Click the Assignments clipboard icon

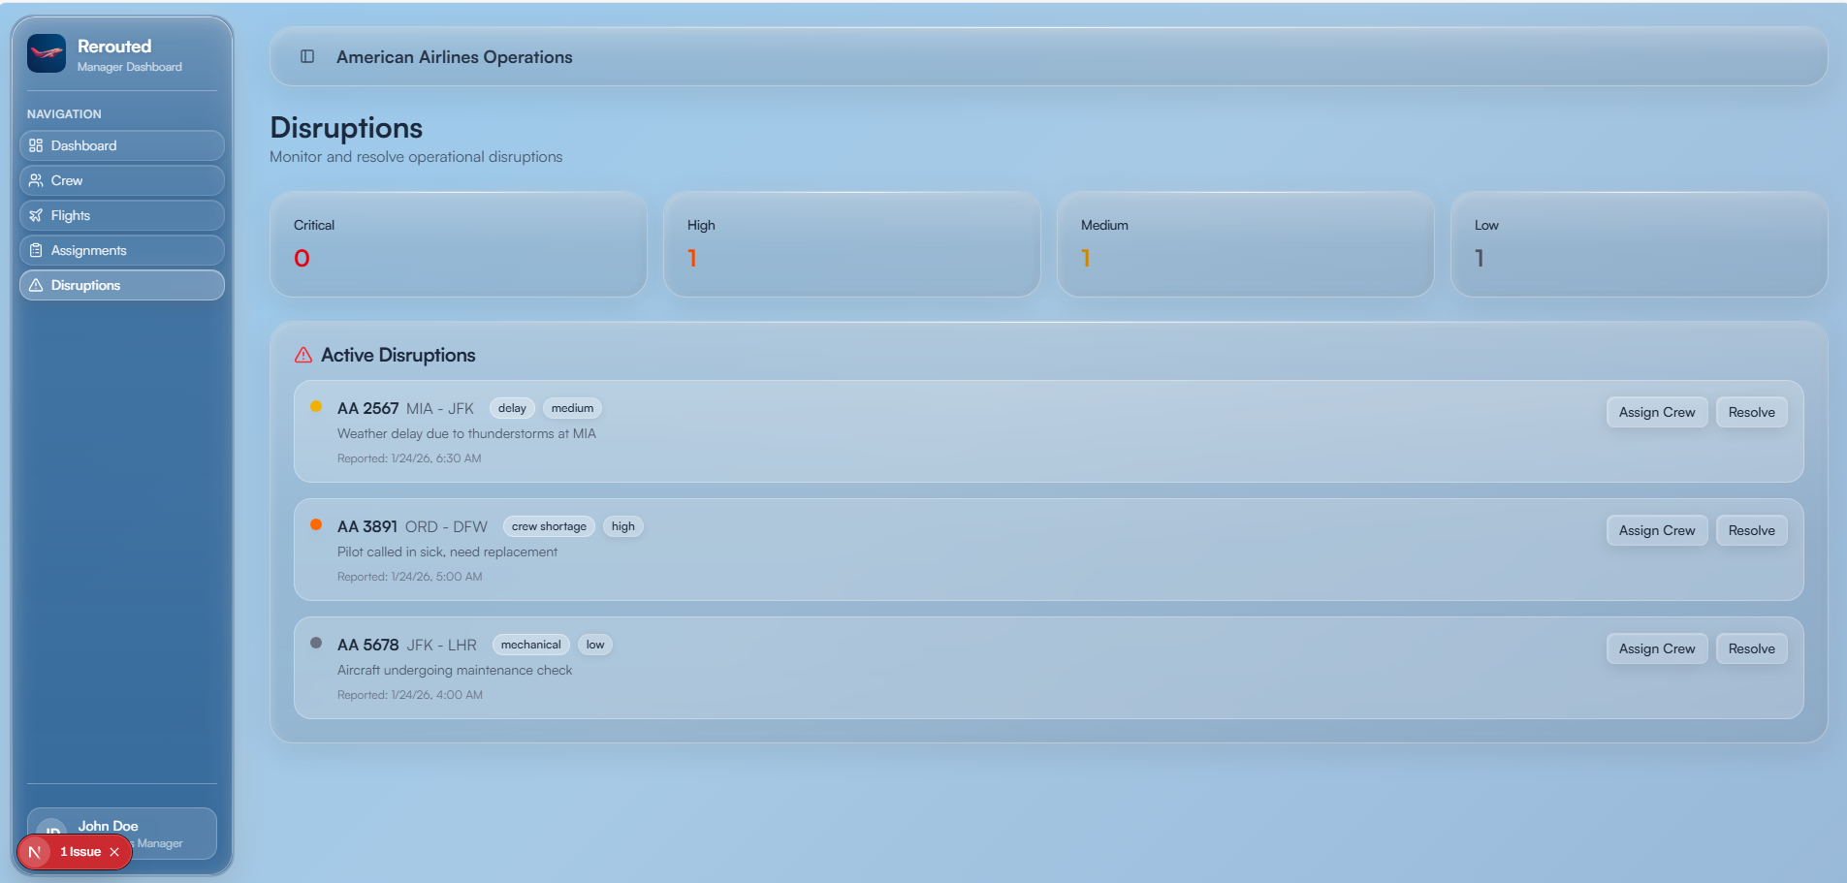36,250
